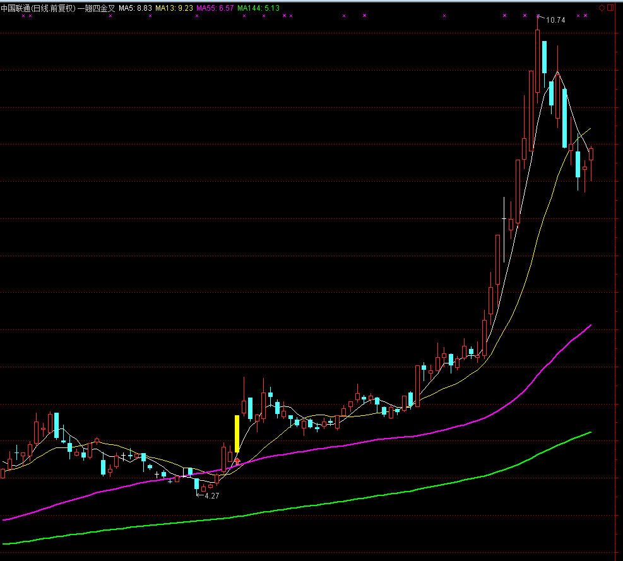The height and width of the screenshot is (561, 623).
Task: Select the MA144: 5.13 indicator label
Action: (x=258, y=7)
